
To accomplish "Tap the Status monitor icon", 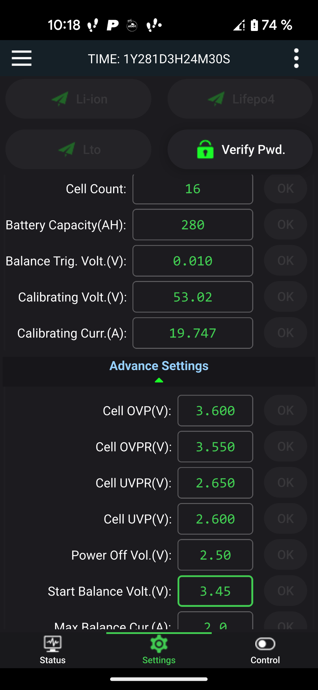I will 53,643.
